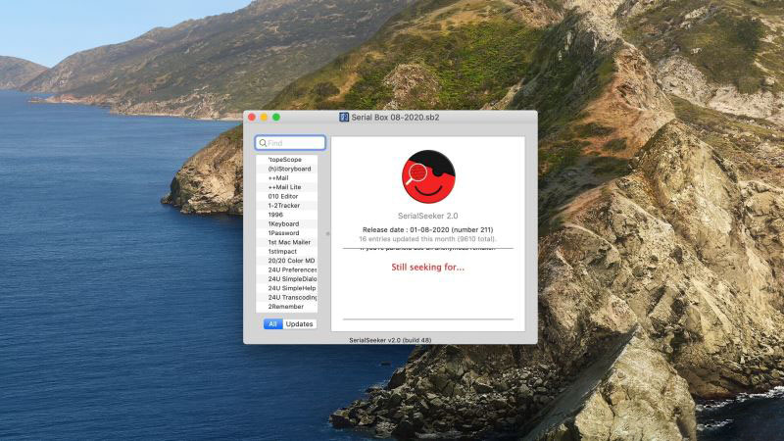This screenshot has height=441, width=784.
Task: Switch to the Updates tab
Action: pos(300,324)
